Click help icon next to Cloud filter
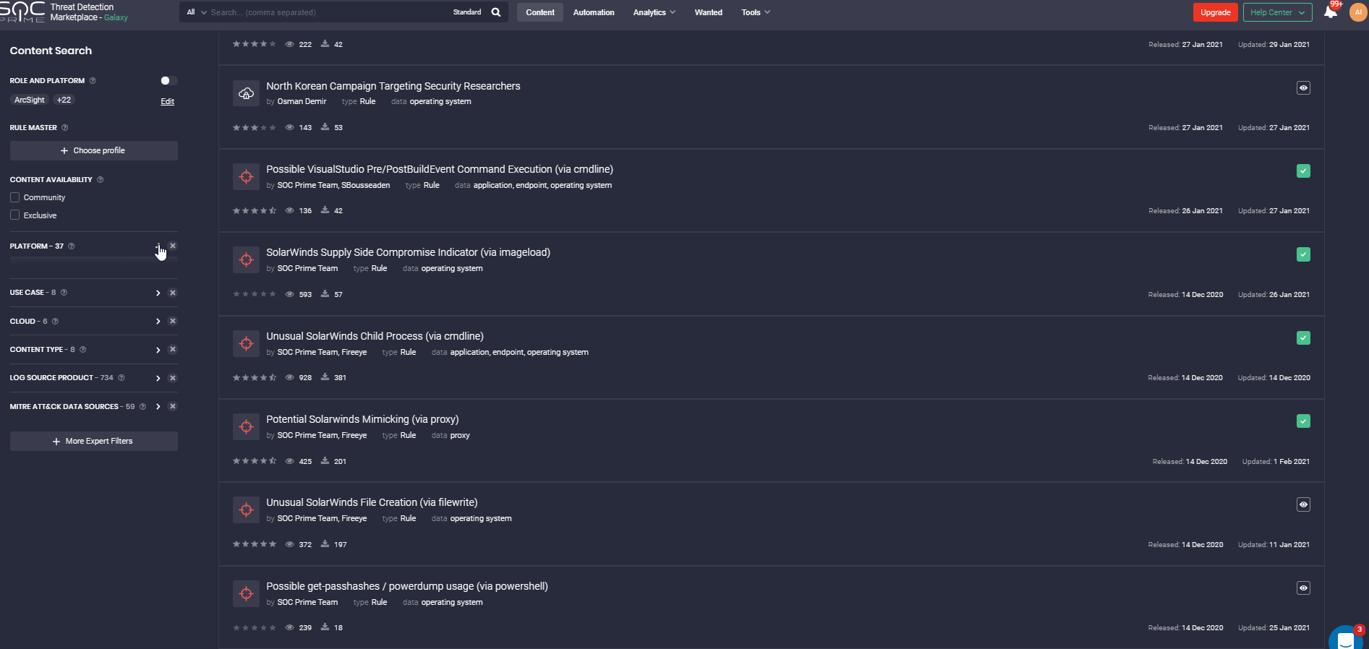 tap(56, 321)
